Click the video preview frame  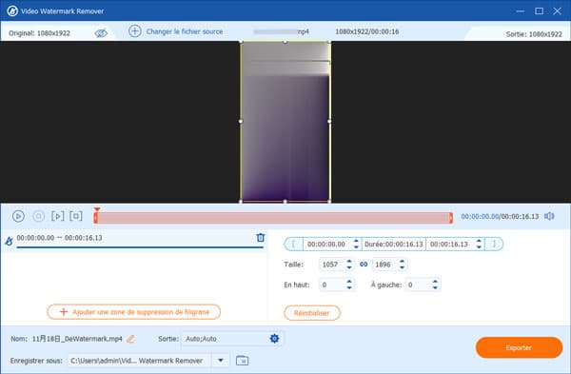pos(285,122)
